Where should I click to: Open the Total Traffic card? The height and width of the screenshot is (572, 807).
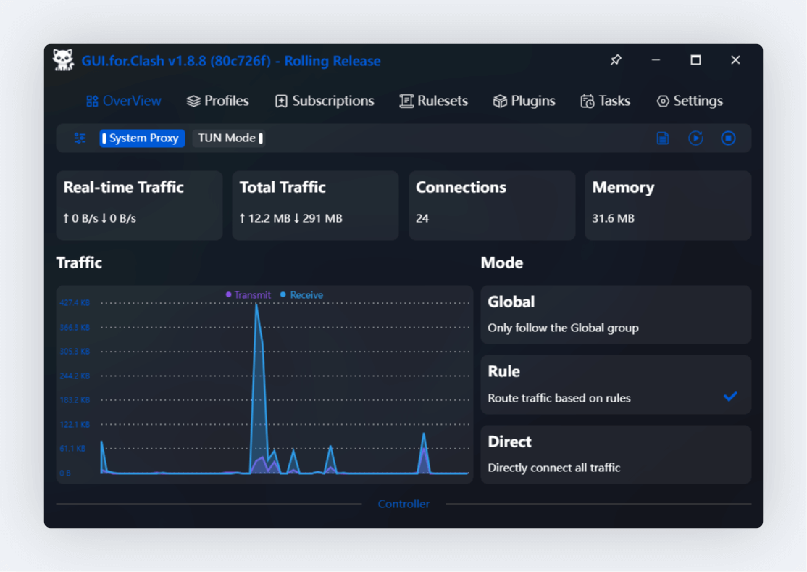(316, 205)
